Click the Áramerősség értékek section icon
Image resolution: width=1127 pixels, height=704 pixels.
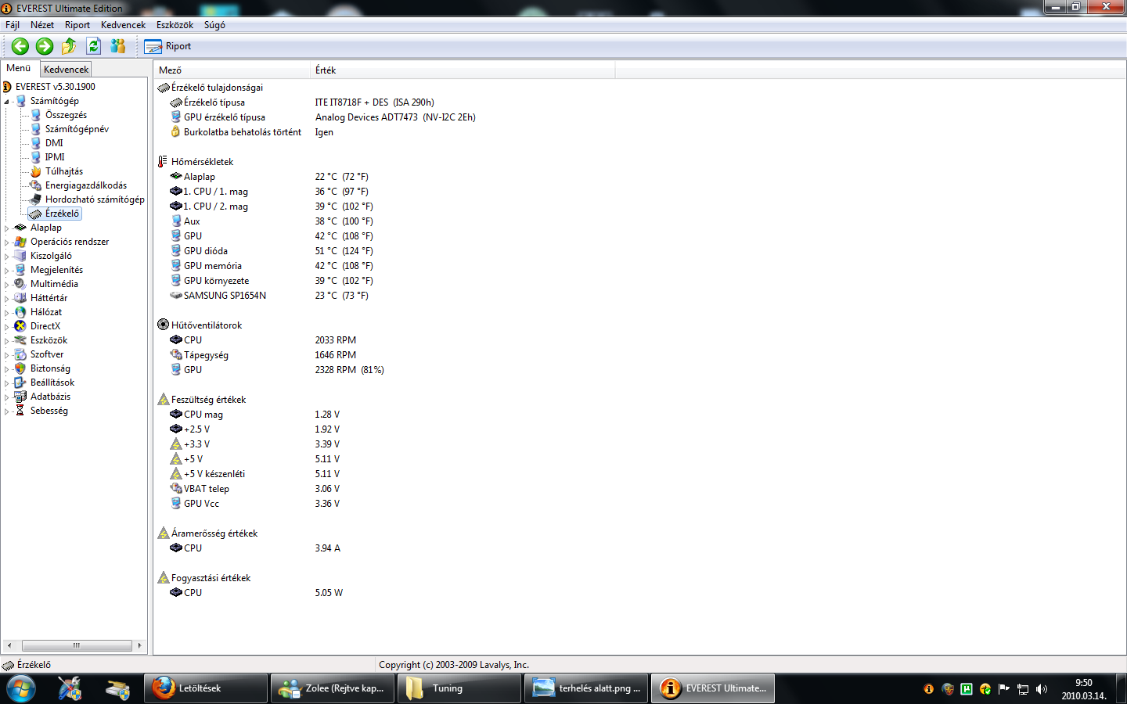tap(163, 533)
